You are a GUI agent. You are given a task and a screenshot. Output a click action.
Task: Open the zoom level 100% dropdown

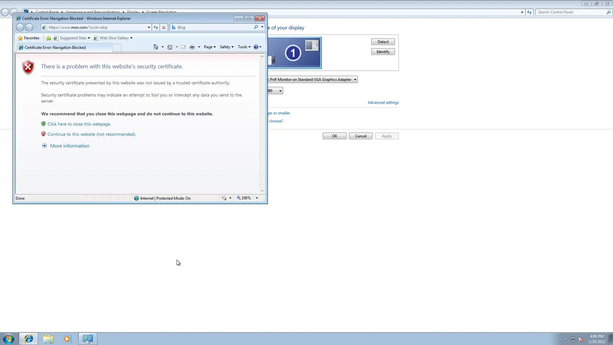(x=257, y=198)
